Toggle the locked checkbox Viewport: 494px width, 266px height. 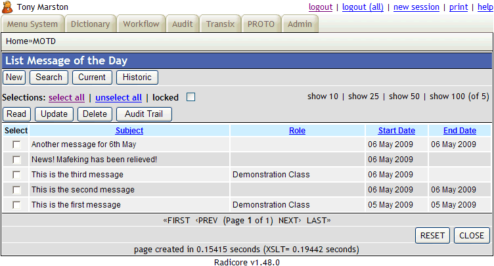point(191,97)
